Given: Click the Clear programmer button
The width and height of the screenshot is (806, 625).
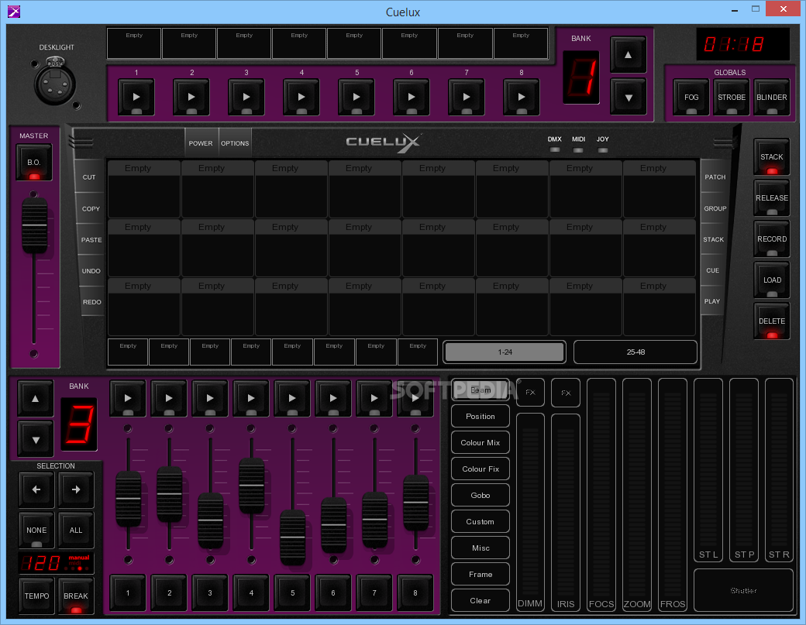Looking at the screenshot, I should pos(480,600).
